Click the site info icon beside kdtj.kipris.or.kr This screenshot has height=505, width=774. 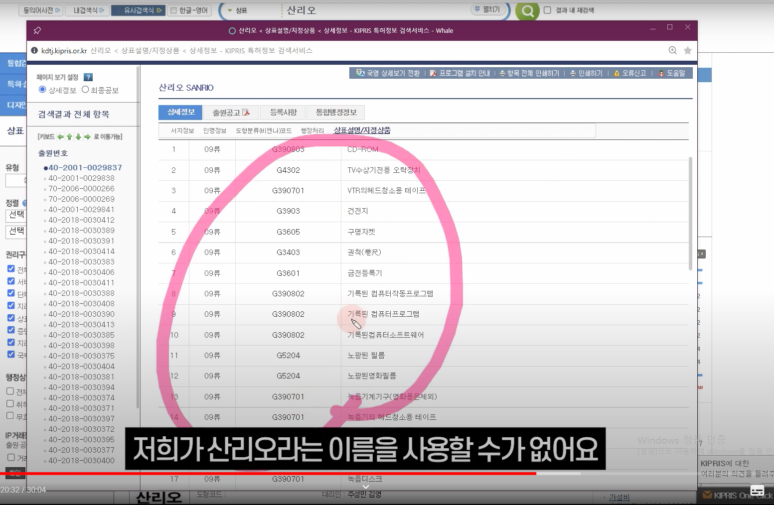coord(34,50)
